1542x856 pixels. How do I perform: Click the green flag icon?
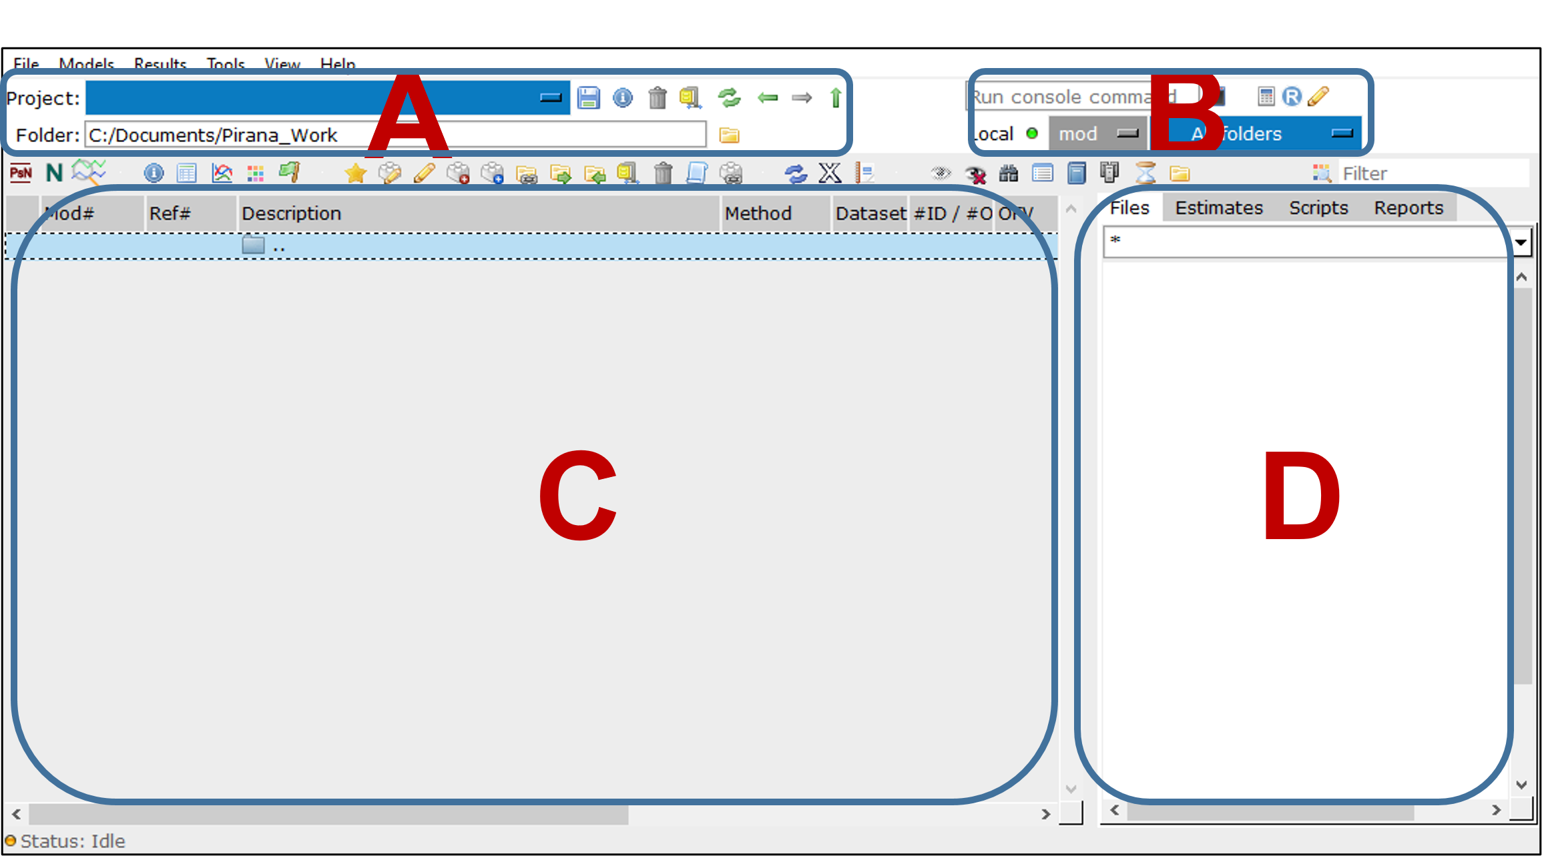click(290, 172)
